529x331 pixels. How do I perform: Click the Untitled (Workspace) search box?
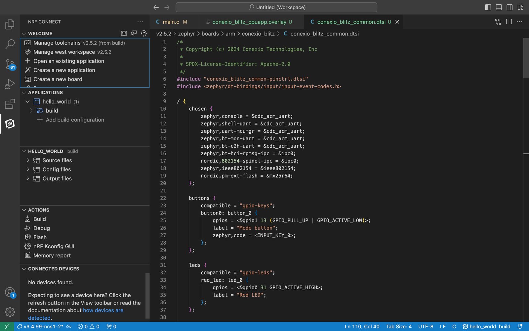276,7
